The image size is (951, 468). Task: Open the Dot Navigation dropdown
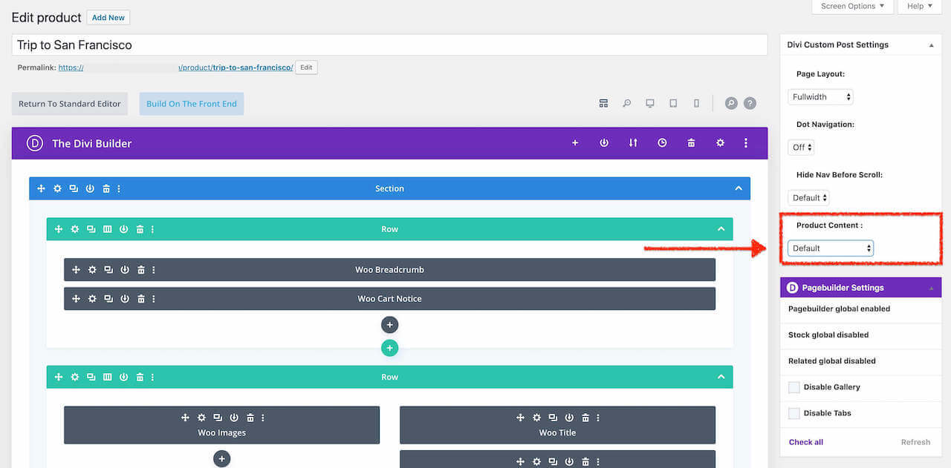coord(801,148)
